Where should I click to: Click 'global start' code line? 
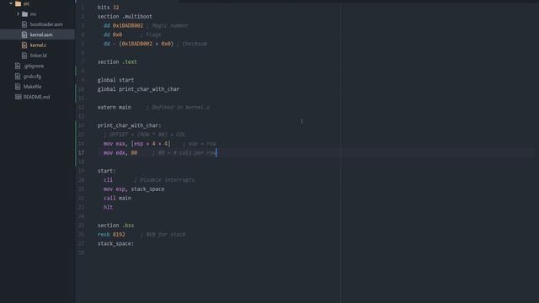click(x=115, y=80)
